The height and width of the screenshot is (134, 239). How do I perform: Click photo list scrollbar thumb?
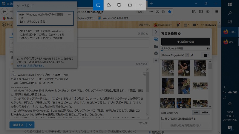point(210,66)
